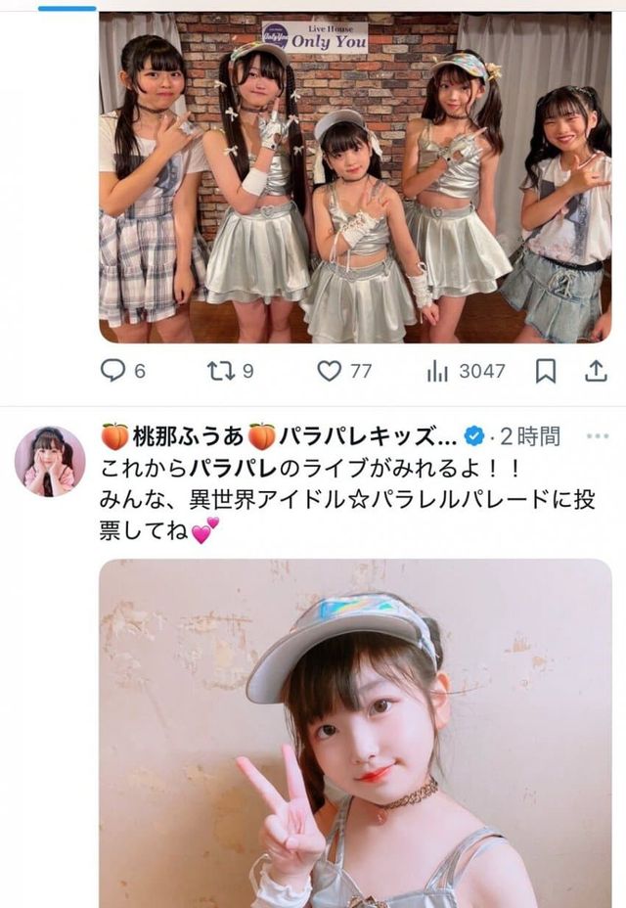
Task: Tap the reply speech bubble icon
Action: click(112, 371)
